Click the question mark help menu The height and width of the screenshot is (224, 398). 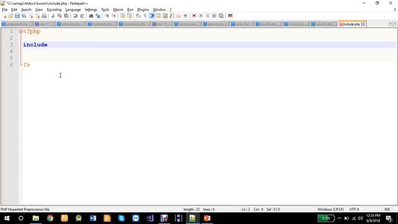[x=170, y=10]
